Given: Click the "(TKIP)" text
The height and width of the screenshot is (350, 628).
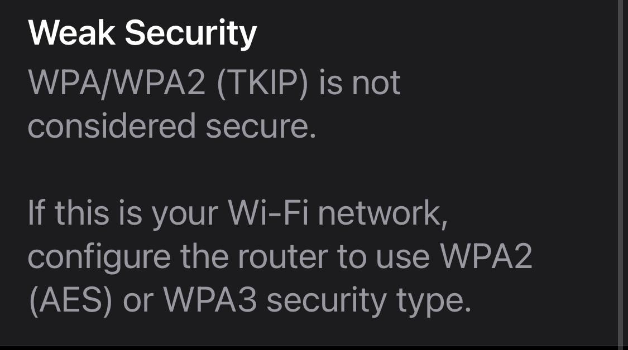Looking at the screenshot, I should pos(263,83).
